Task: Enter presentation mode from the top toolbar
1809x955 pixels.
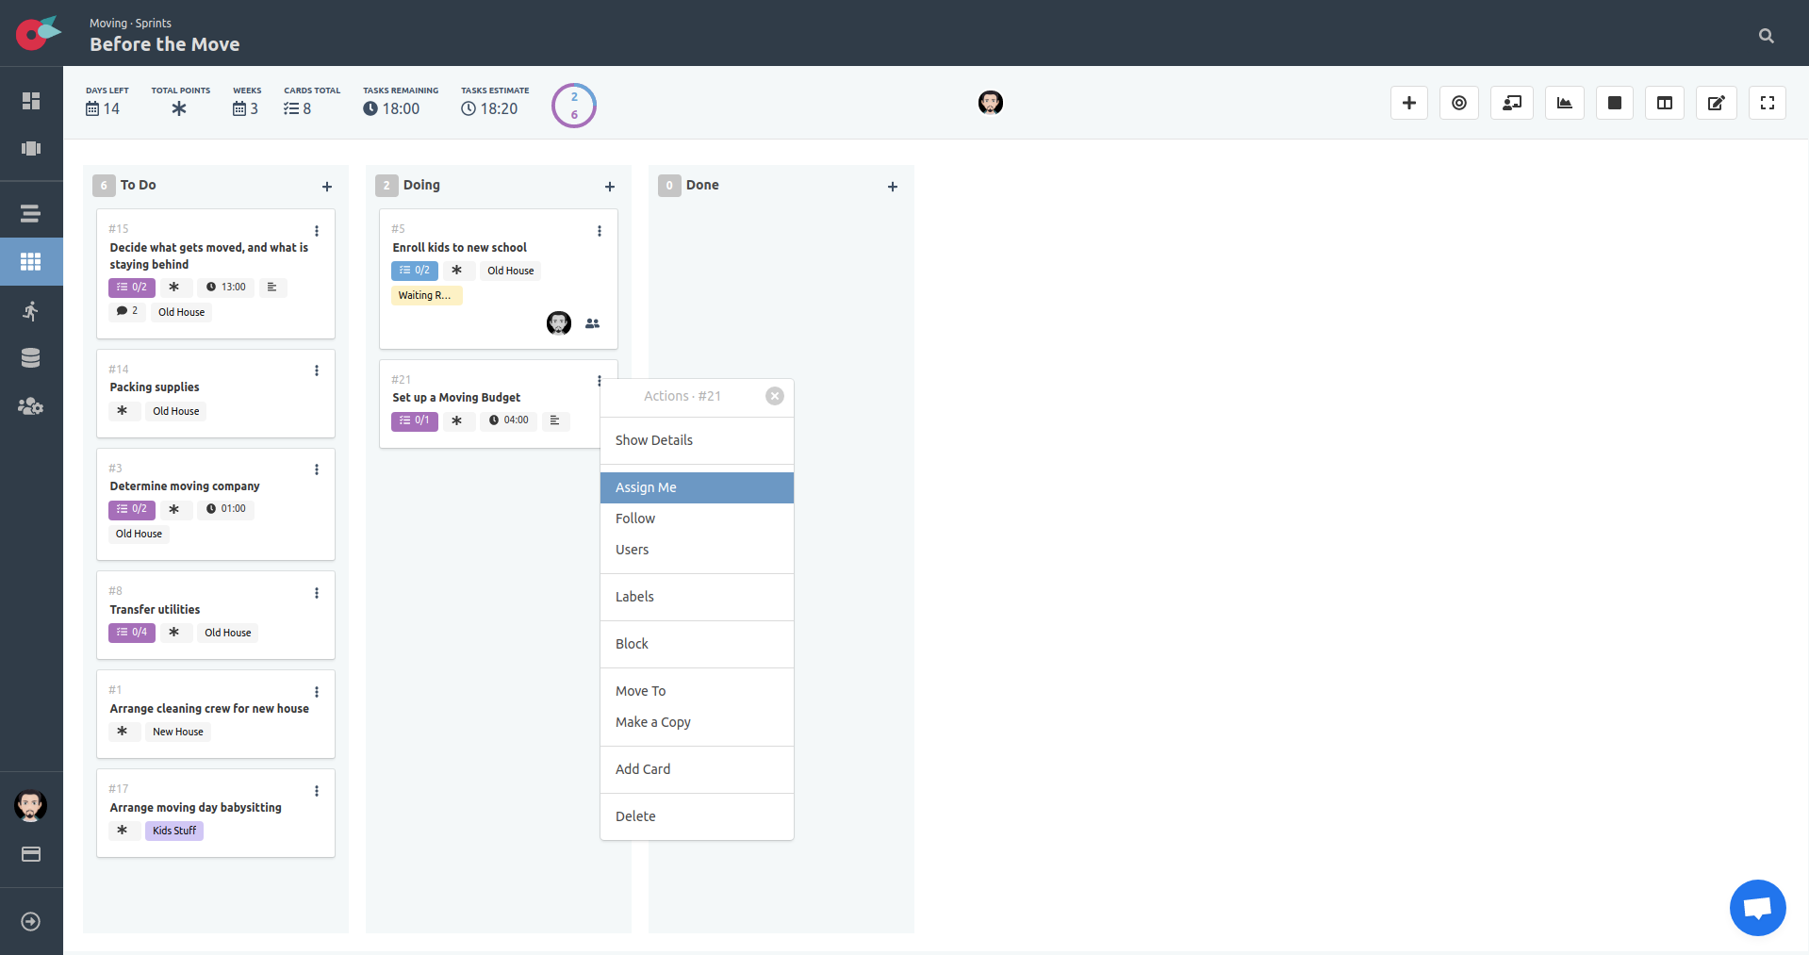Action: (1511, 103)
